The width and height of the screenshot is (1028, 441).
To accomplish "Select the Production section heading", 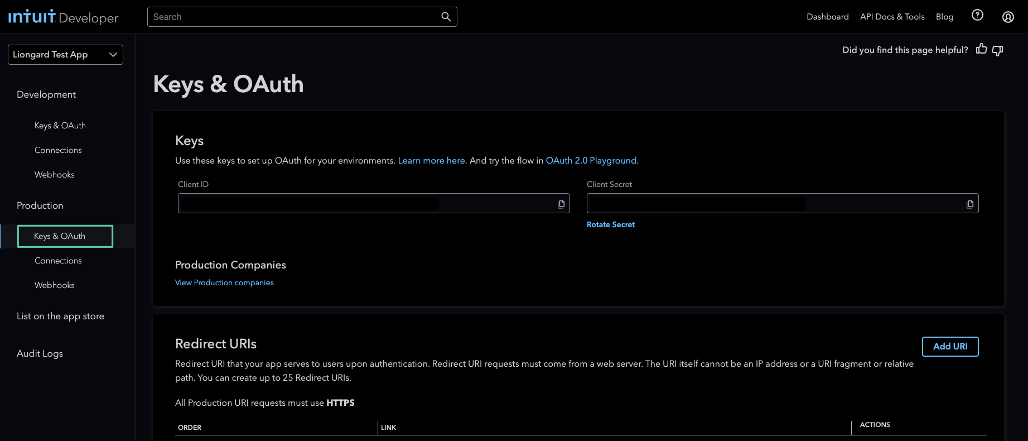I will [x=40, y=205].
